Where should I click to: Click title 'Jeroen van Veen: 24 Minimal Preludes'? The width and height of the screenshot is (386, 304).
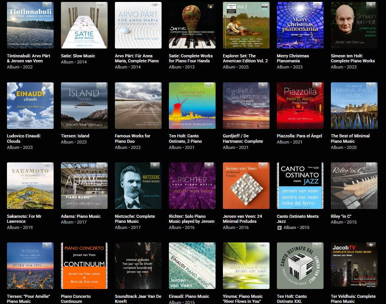pyautogui.click(x=243, y=219)
